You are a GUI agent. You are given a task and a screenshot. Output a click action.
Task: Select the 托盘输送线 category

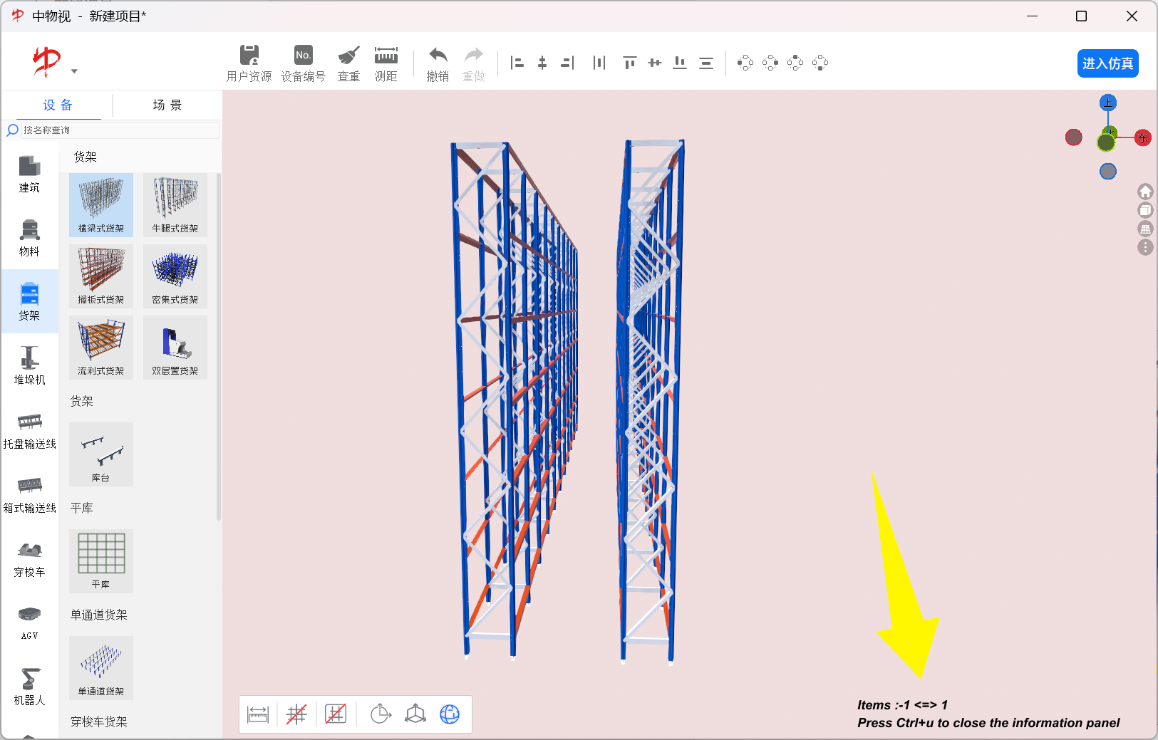[29, 430]
